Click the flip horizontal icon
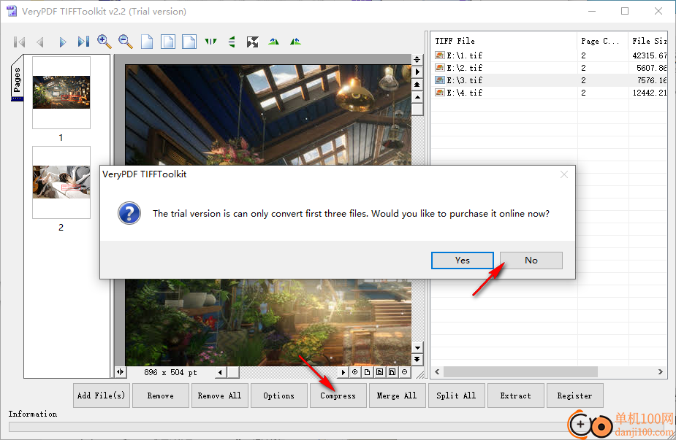Screen dimensions: 676x440 point(210,42)
